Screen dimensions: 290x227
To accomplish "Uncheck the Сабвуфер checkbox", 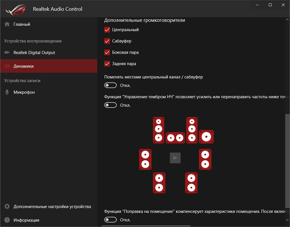I will (x=107, y=41).
